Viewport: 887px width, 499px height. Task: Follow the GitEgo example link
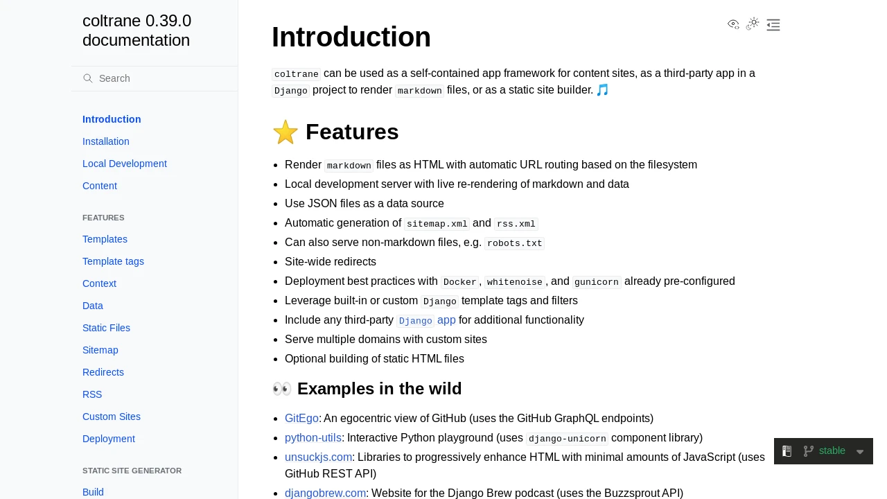(x=301, y=419)
